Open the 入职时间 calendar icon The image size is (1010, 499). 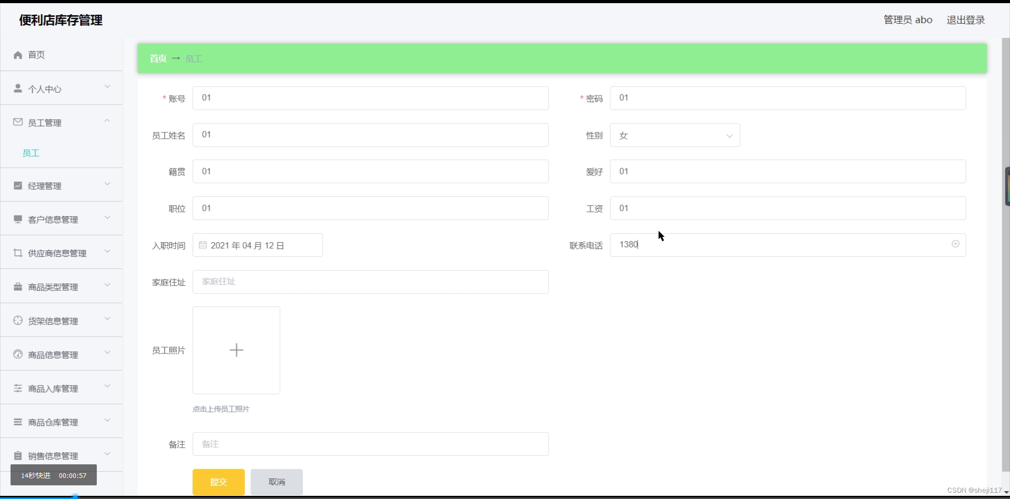click(203, 245)
